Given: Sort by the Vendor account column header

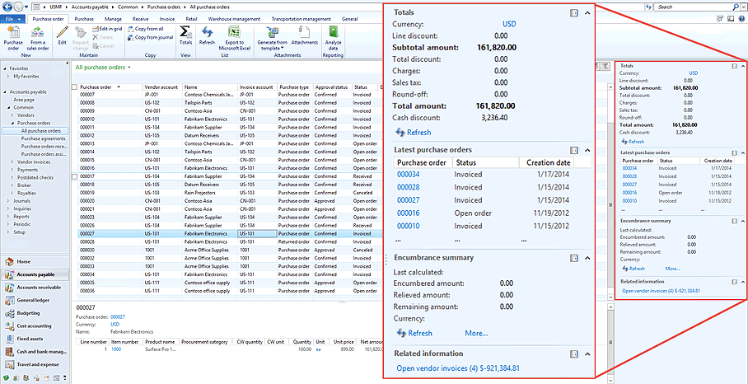Looking at the screenshot, I should click(162, 87).
